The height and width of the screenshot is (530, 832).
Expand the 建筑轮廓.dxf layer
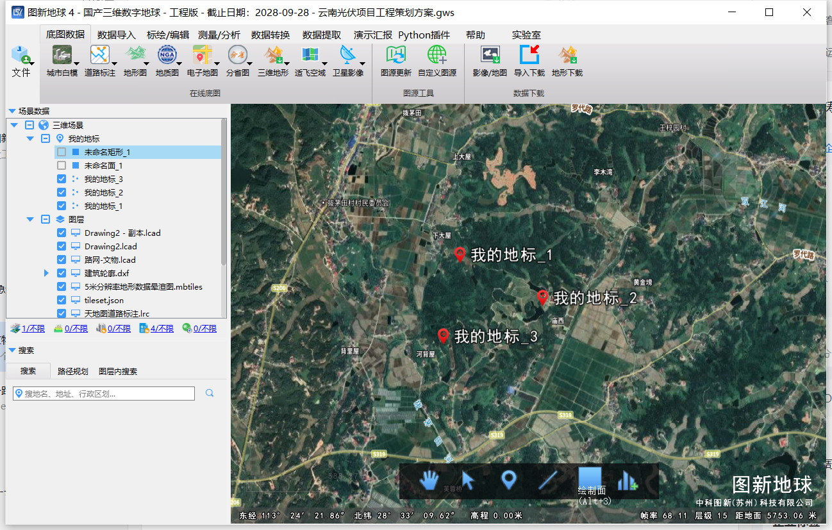pyautogui.click(x=46, y=273)
